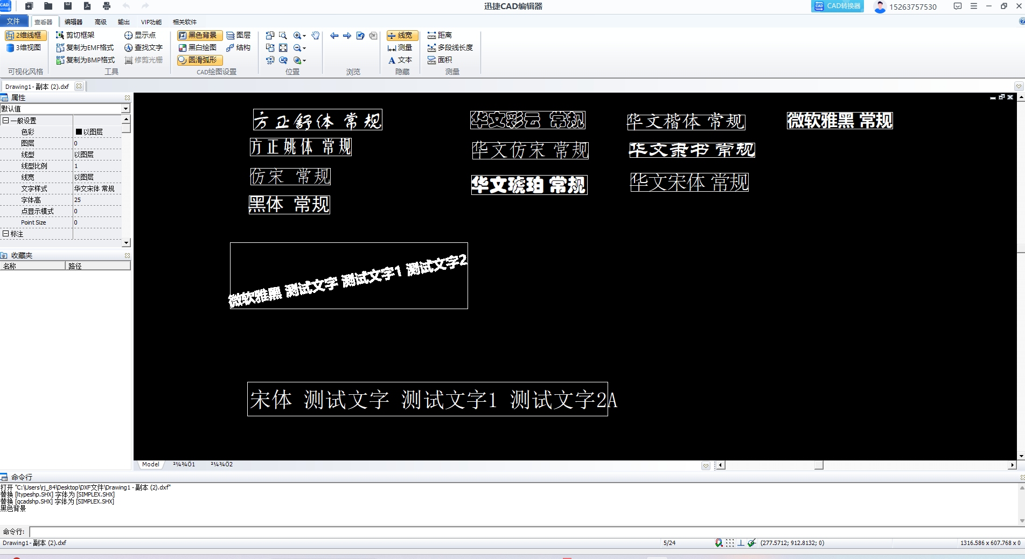Collapse the 标注 property group
This screenshot has height=559, width=1025.
click(5, 234)
